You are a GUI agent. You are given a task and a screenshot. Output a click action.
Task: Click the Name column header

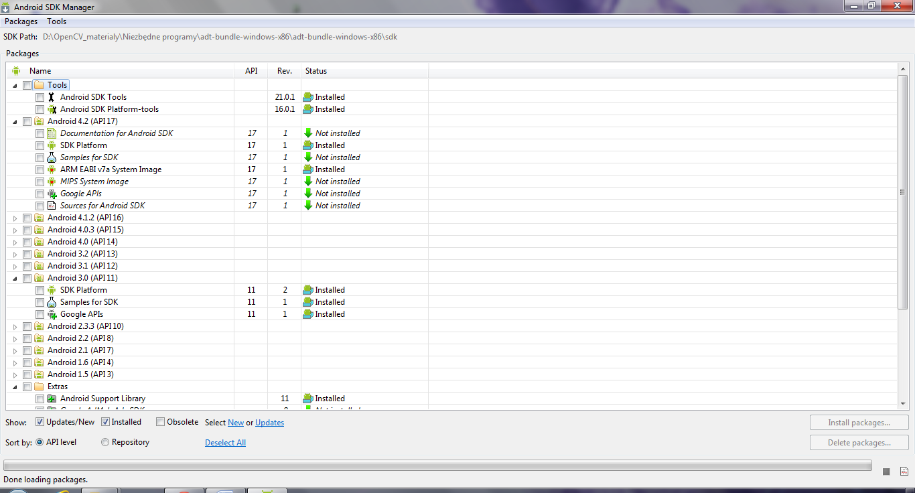(121, 70)
